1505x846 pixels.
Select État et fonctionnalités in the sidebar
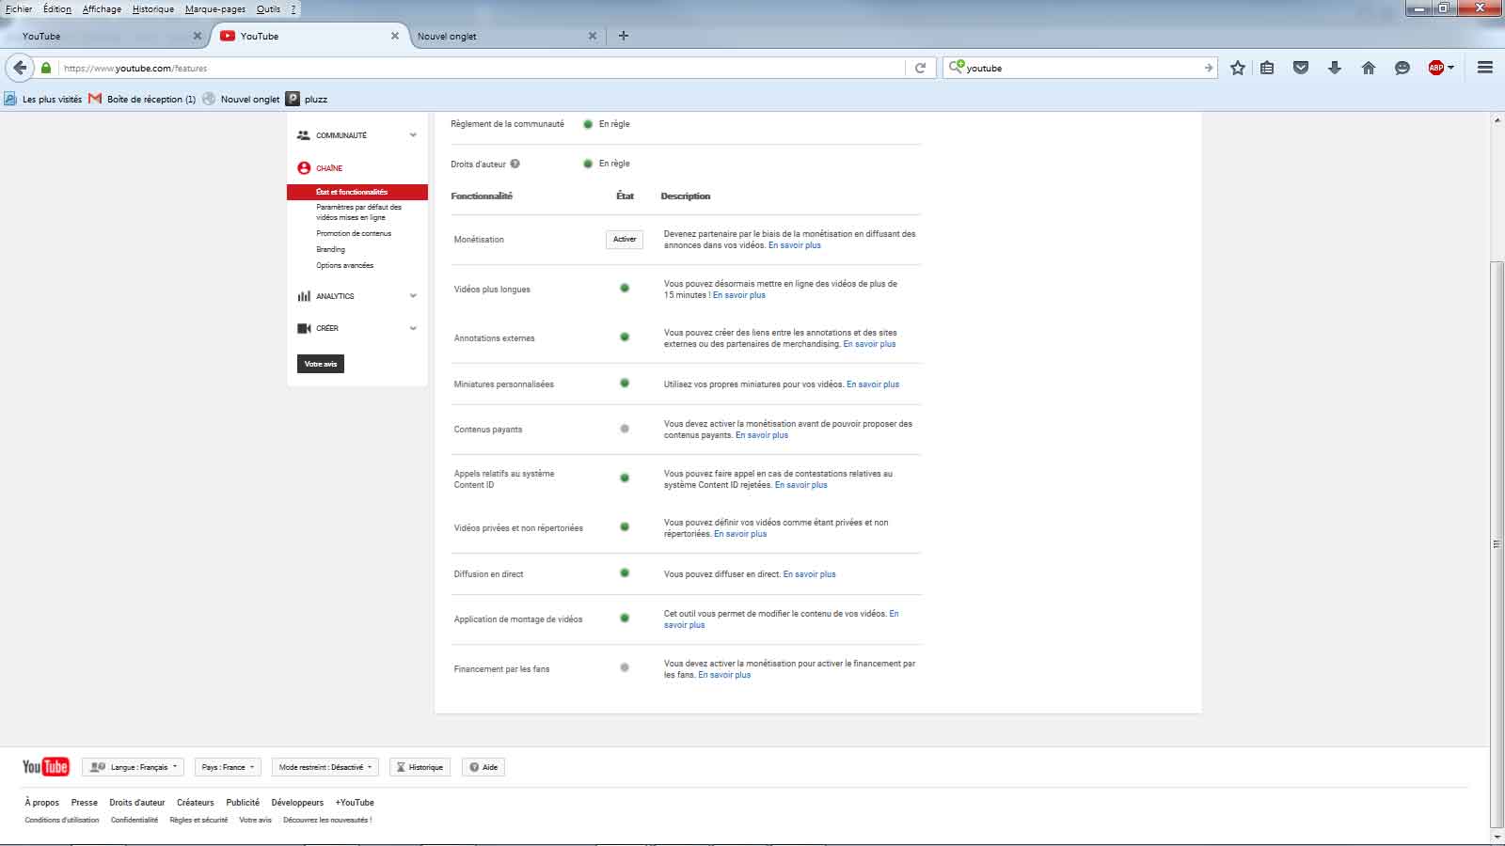357,192
